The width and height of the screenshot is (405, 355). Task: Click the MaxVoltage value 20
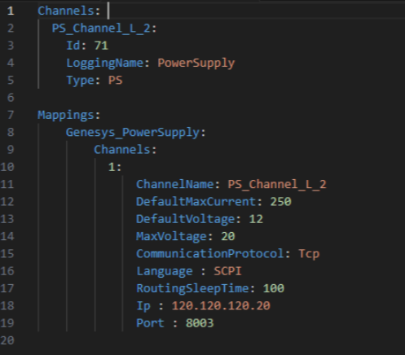(228, 236)
